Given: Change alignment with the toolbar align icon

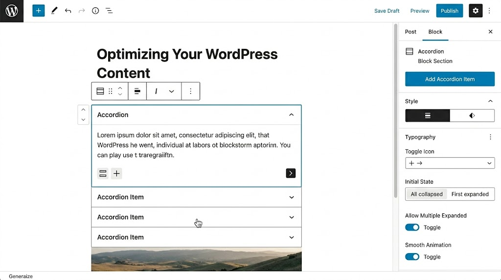Looking at the screenshot, I should coord(137,92).
